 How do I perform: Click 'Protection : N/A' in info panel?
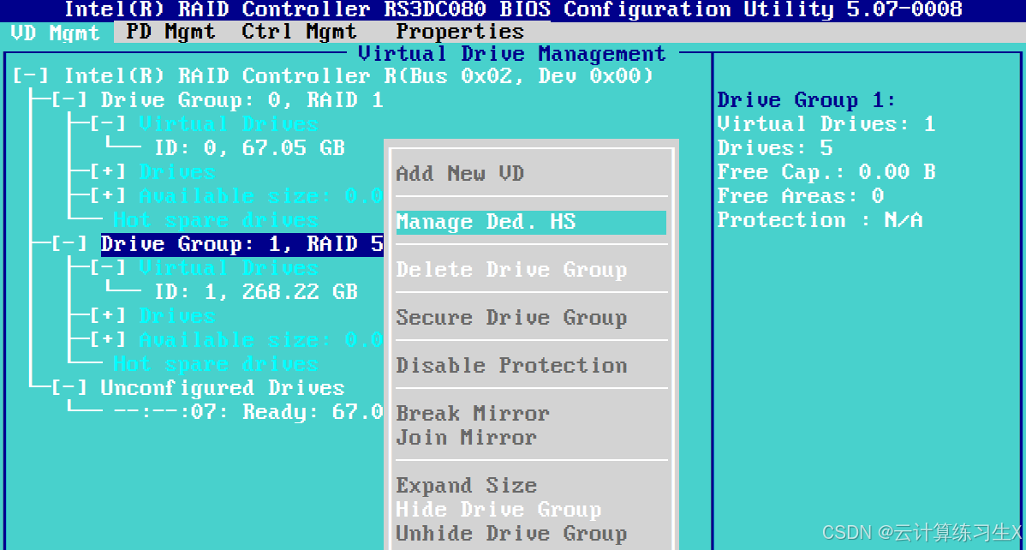[x=820, y=221]
